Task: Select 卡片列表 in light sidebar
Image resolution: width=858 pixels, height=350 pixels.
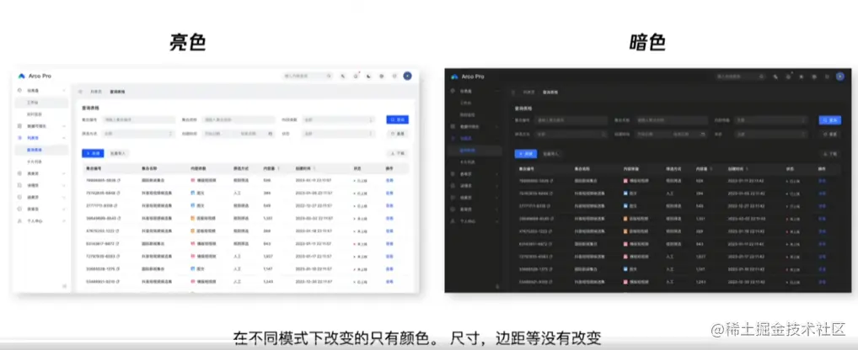Action: 34,162
